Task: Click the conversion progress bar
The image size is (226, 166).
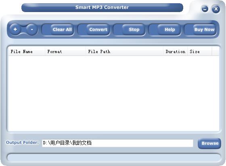Action: pyautogui.click(x=114, y=158)
